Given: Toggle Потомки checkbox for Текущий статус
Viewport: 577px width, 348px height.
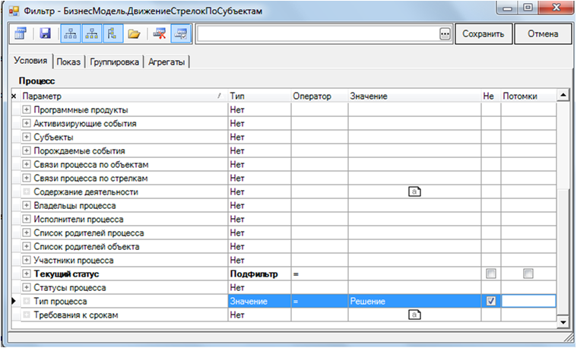Looking at the screenshot, I should pyautogui.click(x=528, y=274).
